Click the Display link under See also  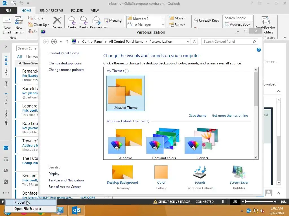point(54,174)
